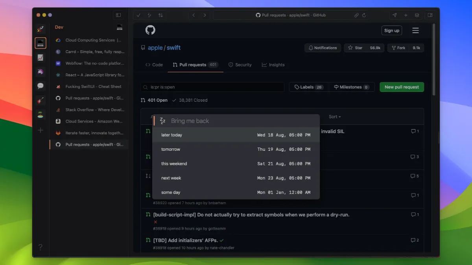Expand the Sort dropdown

[335, 117]
